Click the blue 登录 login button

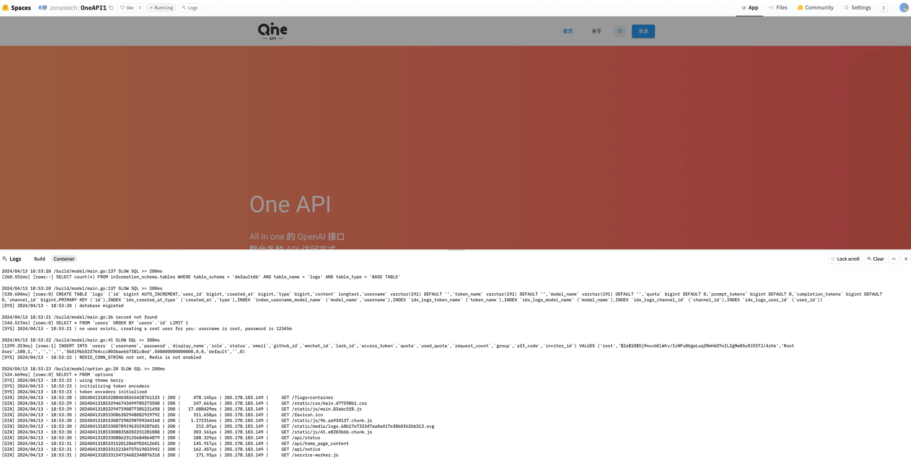(643, 31)
